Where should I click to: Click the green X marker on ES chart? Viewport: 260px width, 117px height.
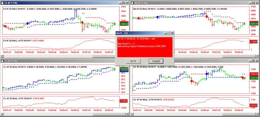click(115, 24)
